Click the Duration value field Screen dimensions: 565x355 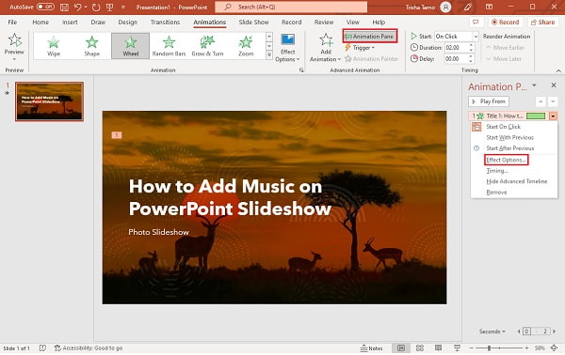(456, 48)
